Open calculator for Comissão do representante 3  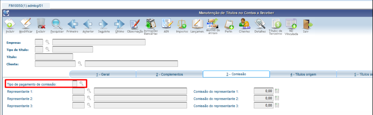click(277, 105)
